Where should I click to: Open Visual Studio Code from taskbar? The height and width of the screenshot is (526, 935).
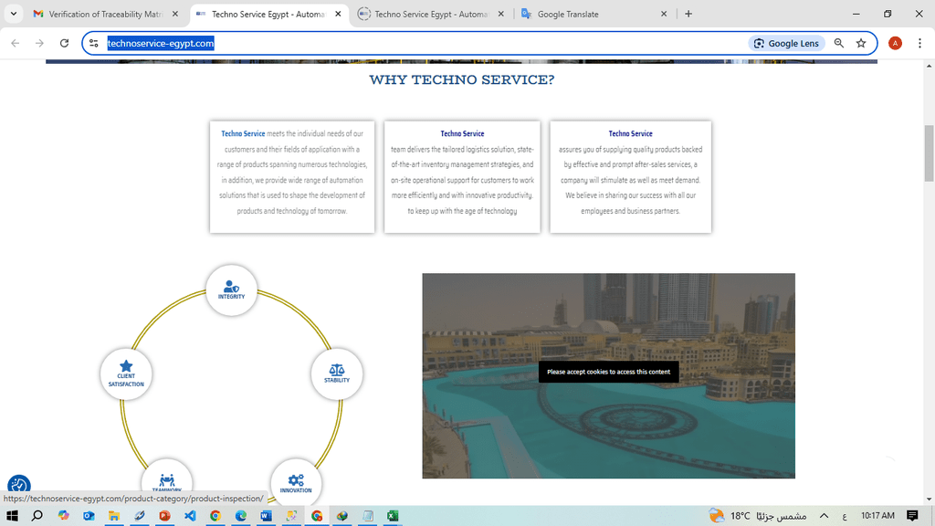190,516
